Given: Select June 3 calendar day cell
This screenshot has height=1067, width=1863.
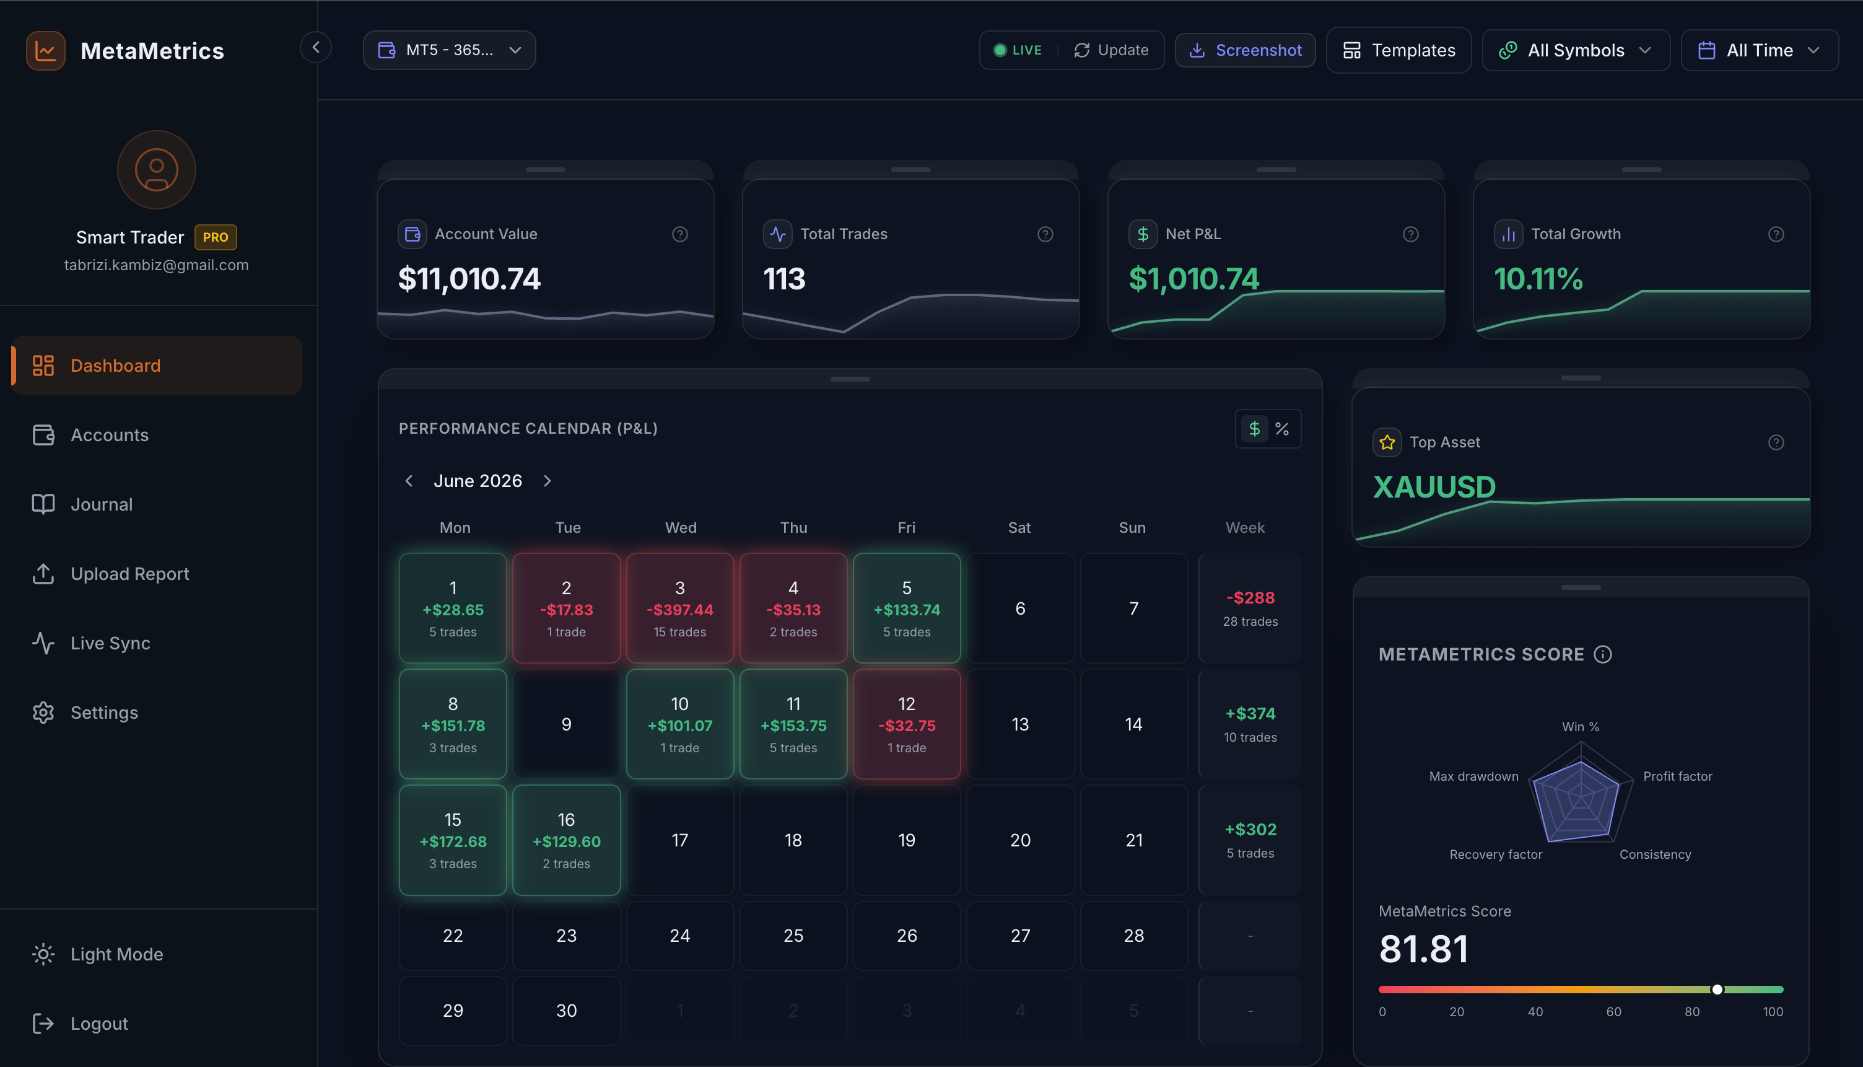Looking at the screenshot, I should [x=679, y=608].
